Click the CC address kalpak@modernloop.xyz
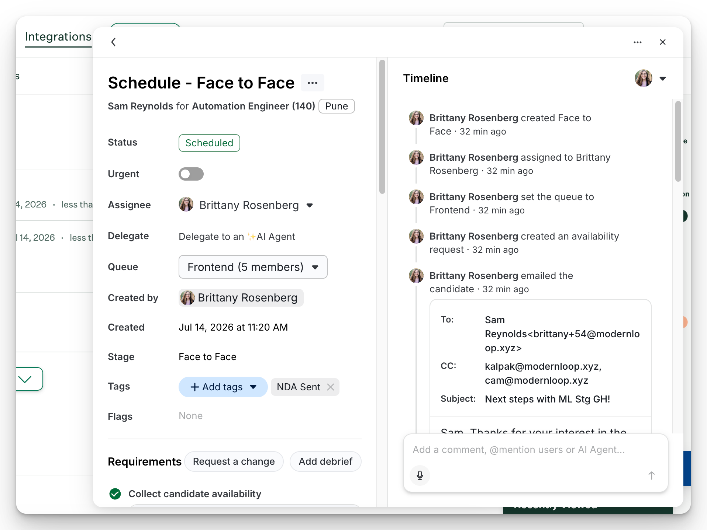 (543, 366)
